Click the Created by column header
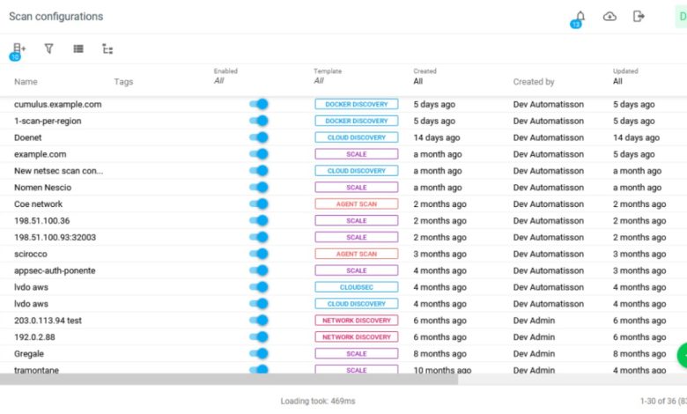The image size is (687, 414). pos(534,82)
